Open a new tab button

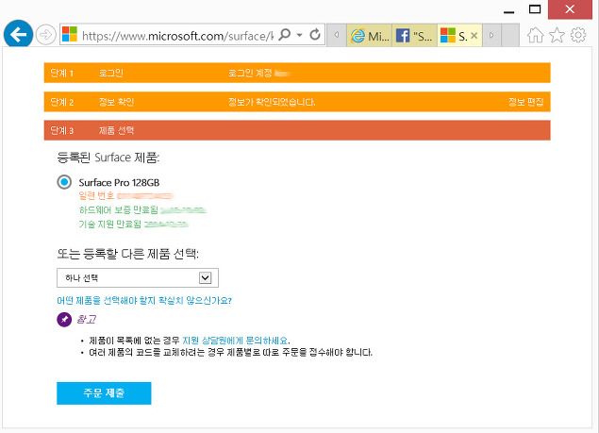click(x=510, y=36)
